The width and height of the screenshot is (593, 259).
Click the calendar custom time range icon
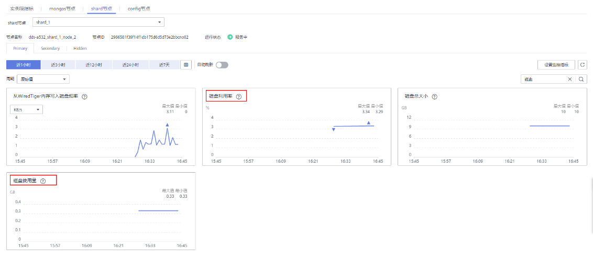point(186,65)
